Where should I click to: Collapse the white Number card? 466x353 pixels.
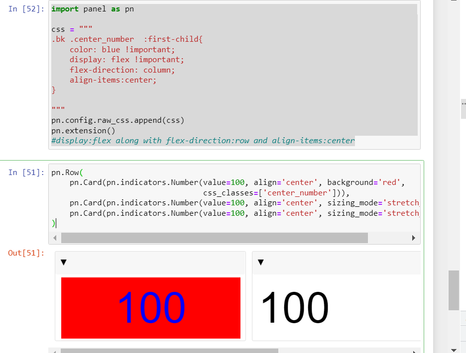[260, 262]
